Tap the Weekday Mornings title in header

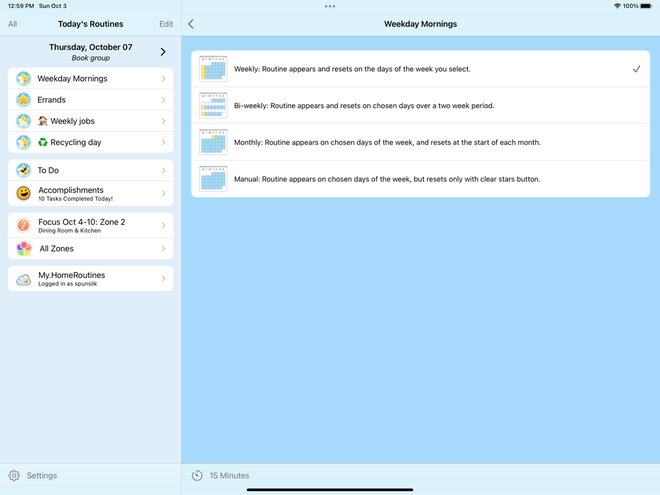click(x=420, y=24)
